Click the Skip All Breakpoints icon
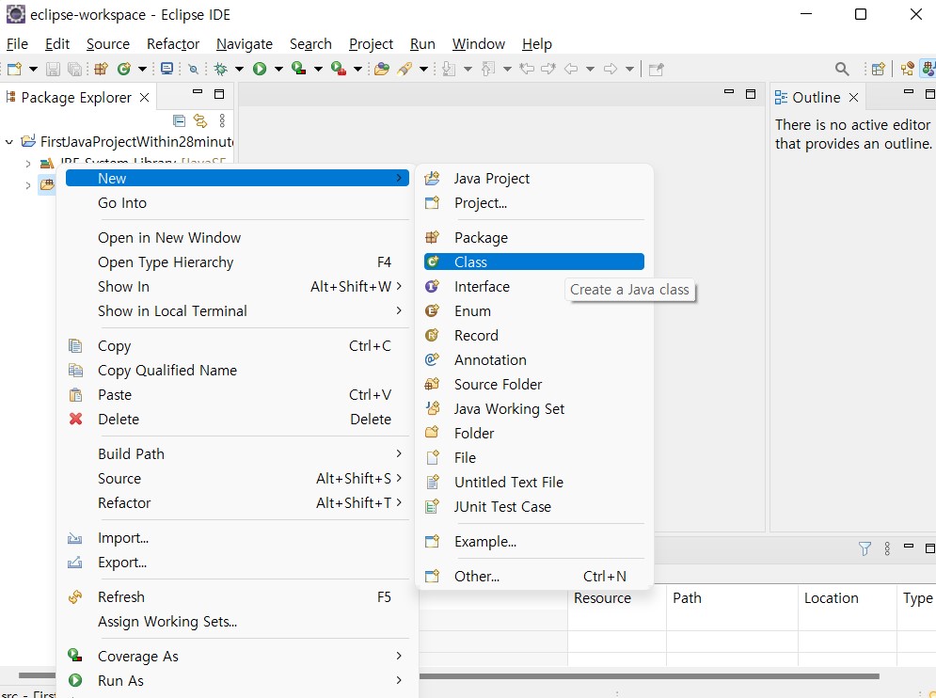 tap(193, 70)
